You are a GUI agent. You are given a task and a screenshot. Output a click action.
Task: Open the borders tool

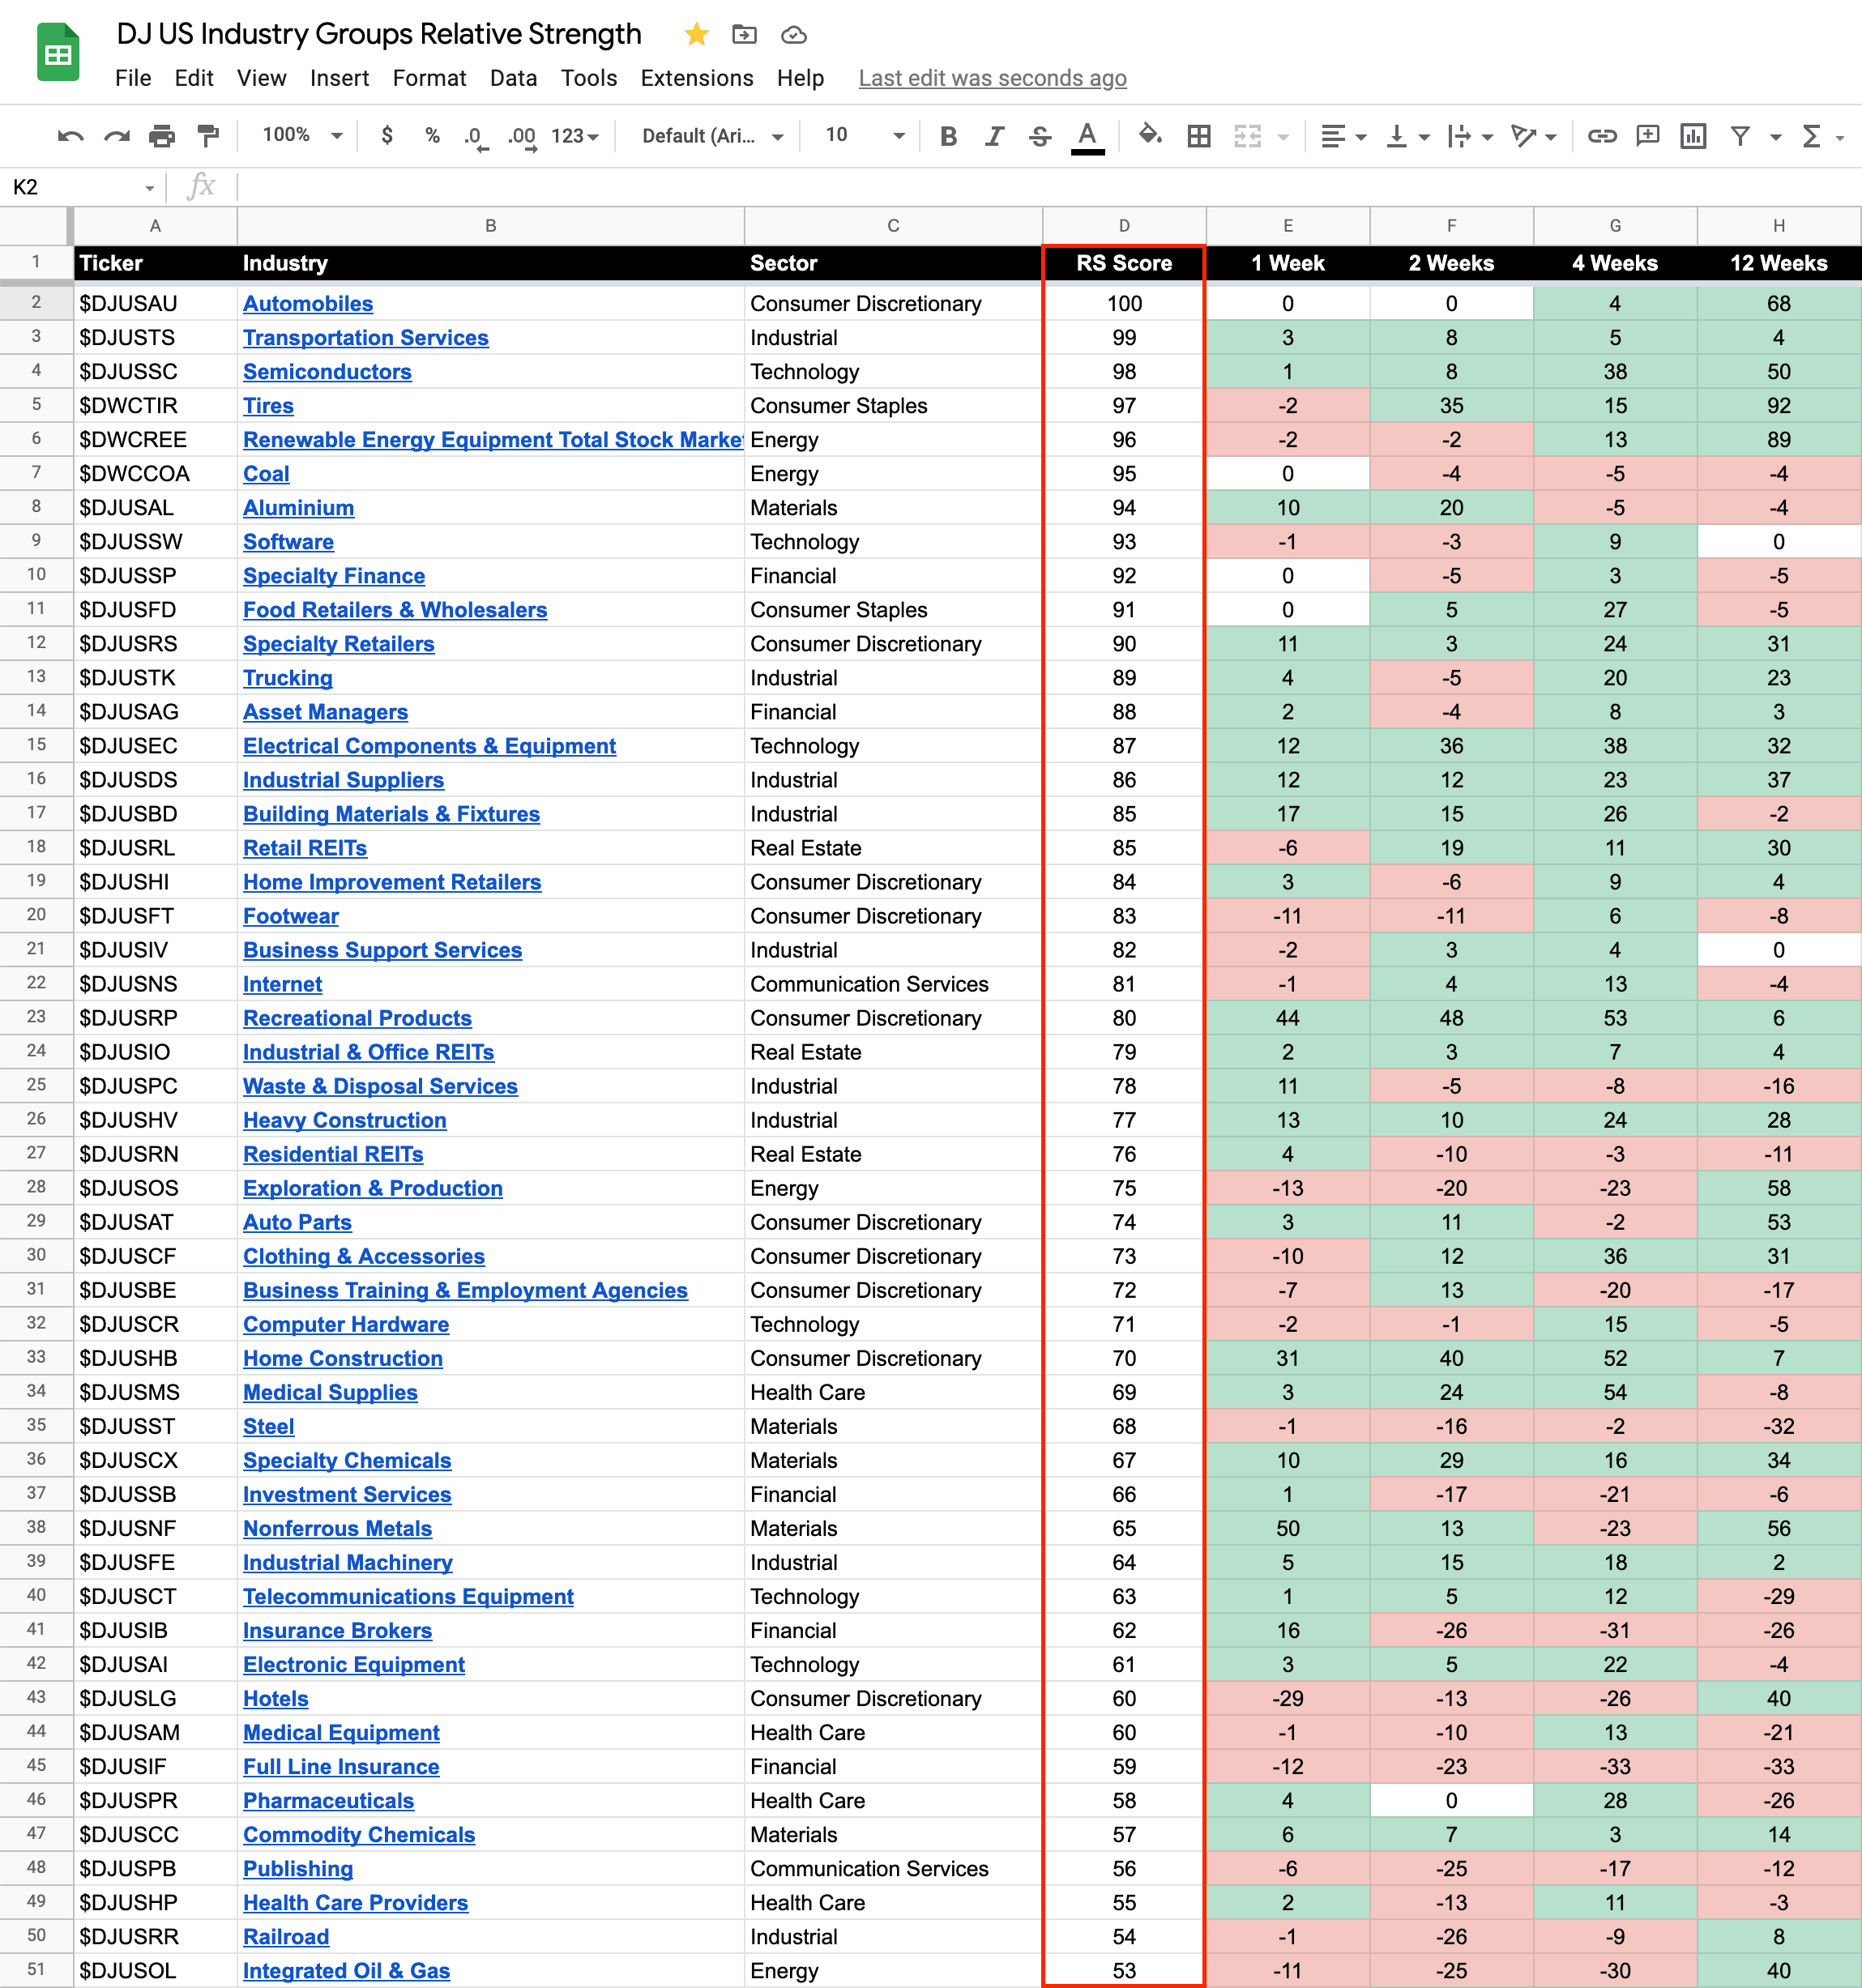[x=1198, y=135]
